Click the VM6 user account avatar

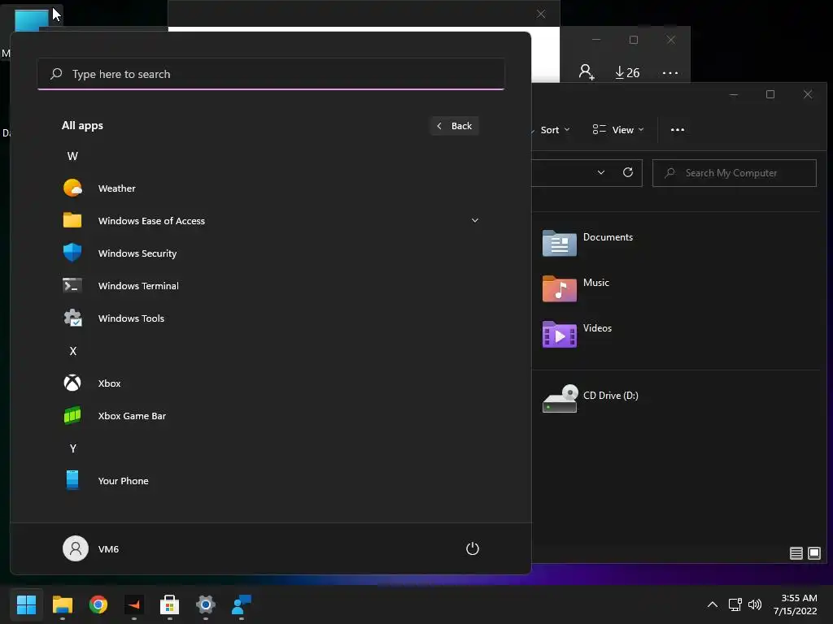(76, 548)
